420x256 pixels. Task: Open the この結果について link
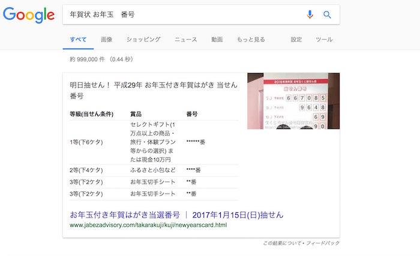(284, 243)
